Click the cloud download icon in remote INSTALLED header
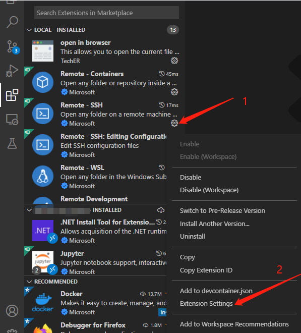Image resolution: width=301 pixels, height=333 pixels. coord(161,210)
